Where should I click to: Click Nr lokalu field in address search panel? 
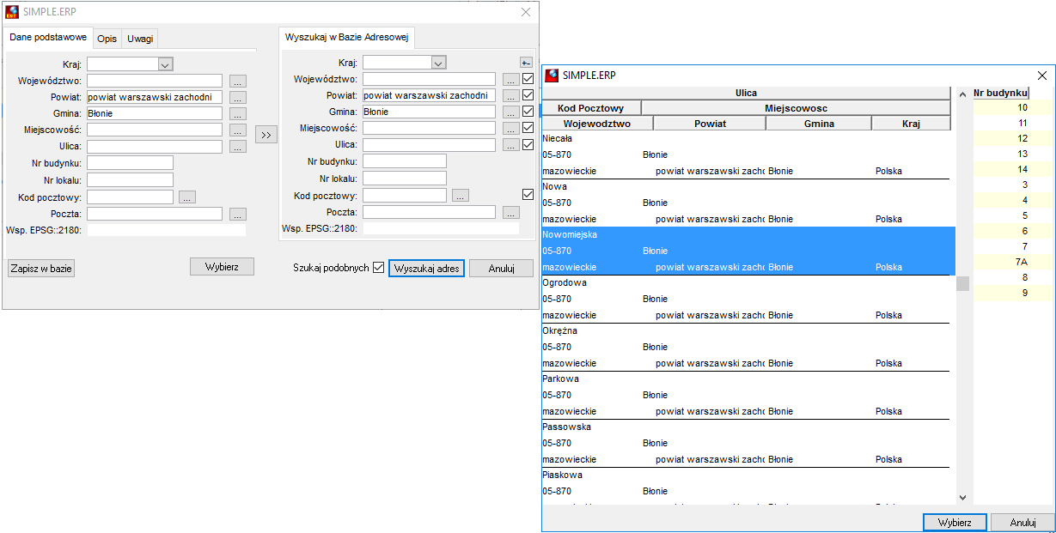pyautogui.click(x=405, y=179)
